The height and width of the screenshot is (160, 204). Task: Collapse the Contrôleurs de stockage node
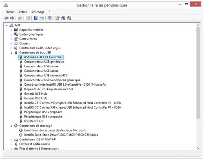11,126
